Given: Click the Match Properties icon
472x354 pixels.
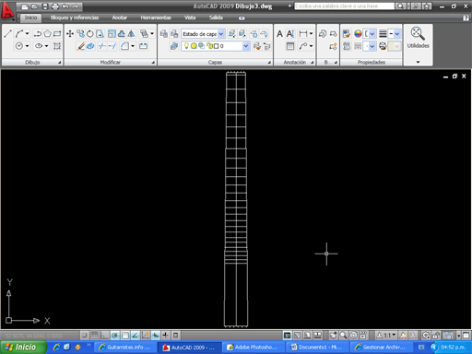Looking at the screenshot, I should (x=347, y=33).
